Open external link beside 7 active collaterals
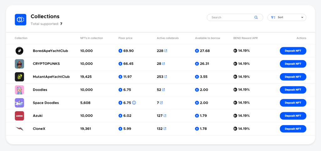The width and height of the screenshot is (321, 151). click(x=161, y=103)
